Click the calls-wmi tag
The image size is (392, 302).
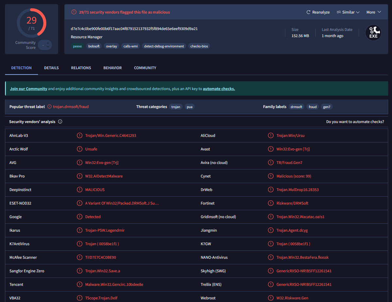tap(130, 46)
